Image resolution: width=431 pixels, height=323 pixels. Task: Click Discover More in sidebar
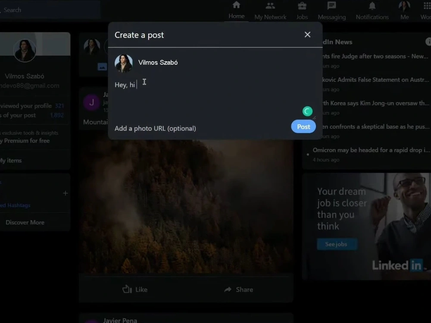25,223
